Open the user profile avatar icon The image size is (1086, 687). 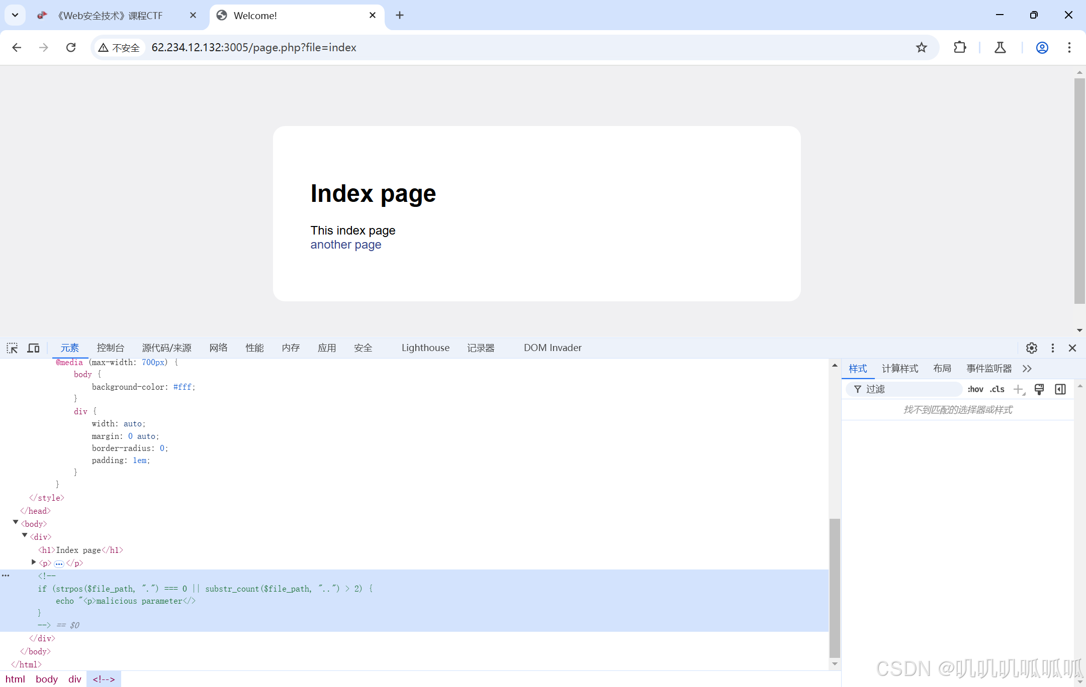pos(1042,48)
